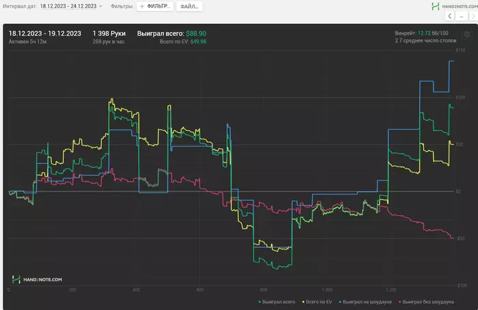Click the ФАЙЛ button

(188, 6)
